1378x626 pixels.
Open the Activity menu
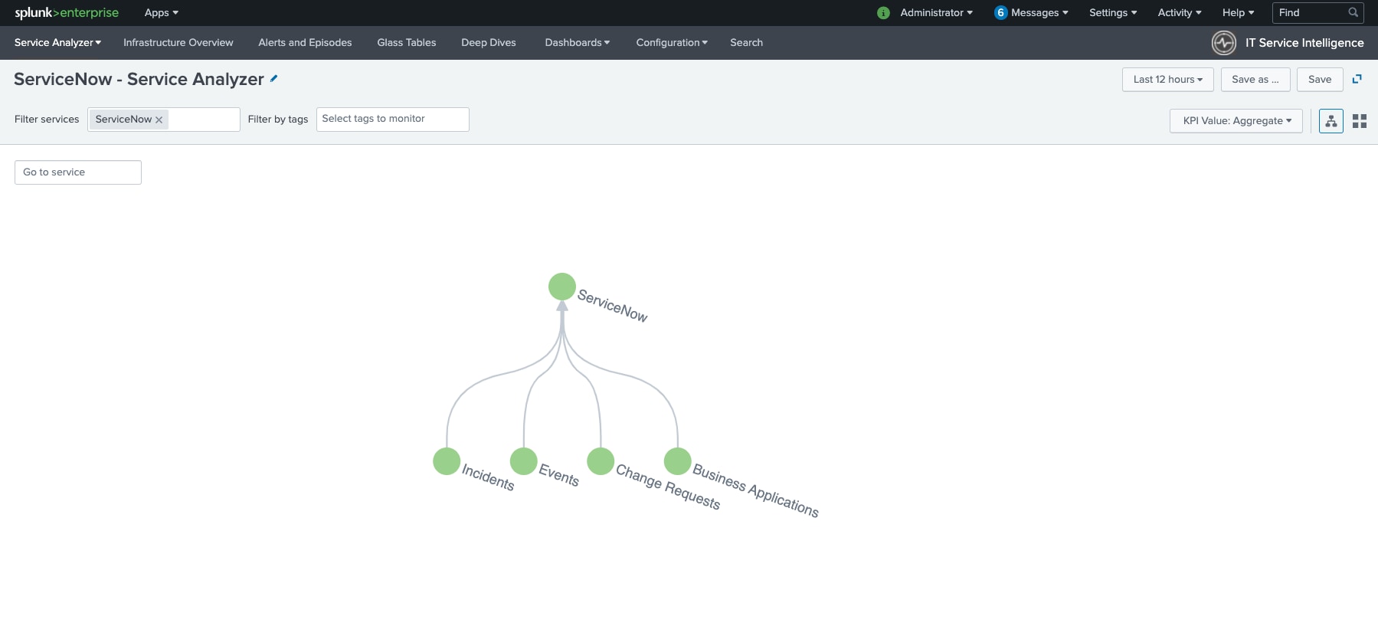1180,12
